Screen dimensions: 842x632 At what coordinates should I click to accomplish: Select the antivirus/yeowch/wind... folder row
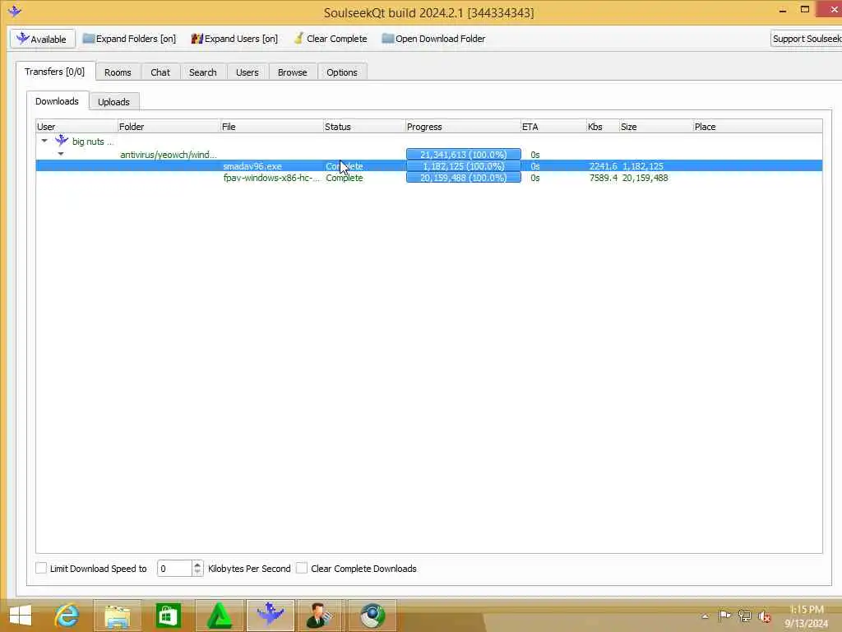tap(429, 154)
